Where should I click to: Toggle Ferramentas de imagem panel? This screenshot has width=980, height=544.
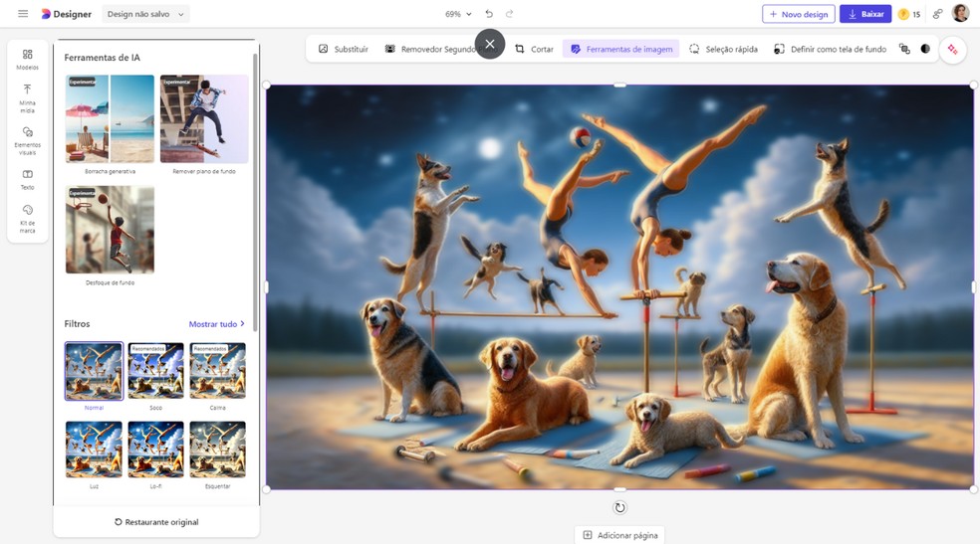click(x=621, y=49)
